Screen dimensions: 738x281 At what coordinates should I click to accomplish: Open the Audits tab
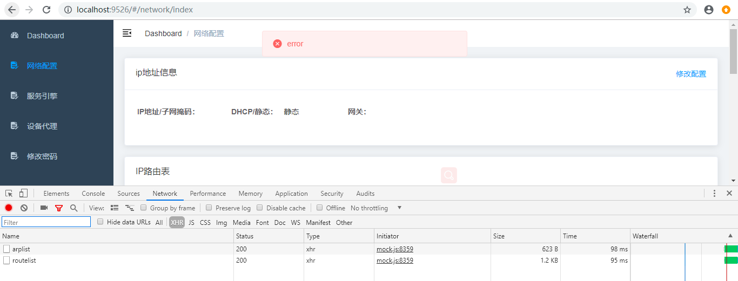365,194
